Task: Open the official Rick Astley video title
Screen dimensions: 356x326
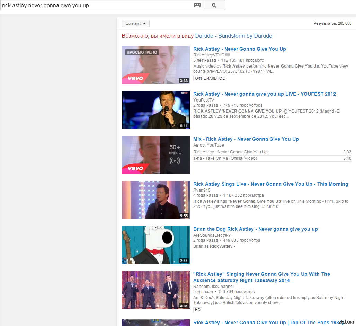Action: pyautogui.click(x=239, y=49)
